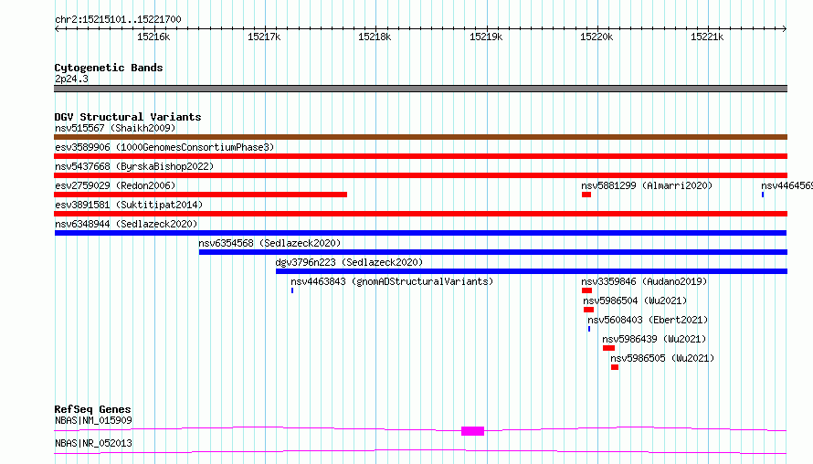Click the nsv6348944 (Sedlazeck2020) blue bar
Viewport: 813px width, 464px height.
[x=420, y=233]
